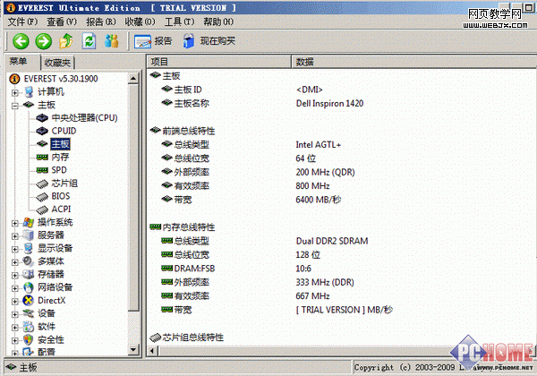Viewport: 537px width, 376px height.
Task: Click 现在购买 buy now button
Action: (x=209, y=40)
